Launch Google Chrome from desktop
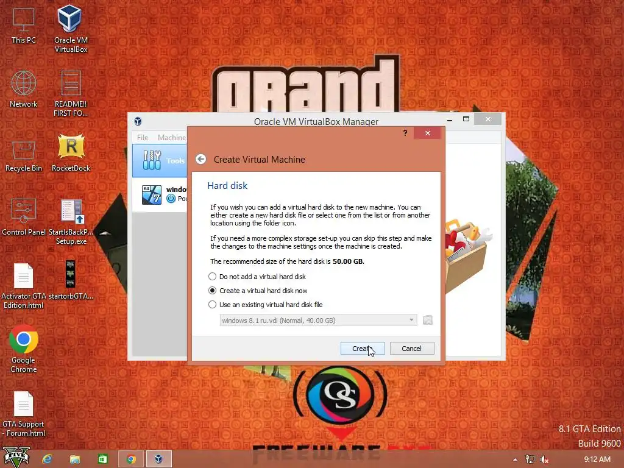The height and width of the screenshot is (468, 624). (x=24, y=349)
